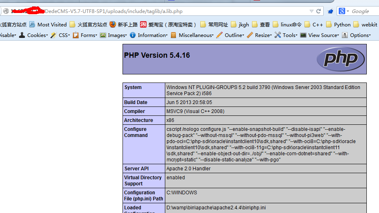Screen dimensions: 379x213
Task: Open the 查看 bookmarks folder
Action: click(x=261, y=25)
